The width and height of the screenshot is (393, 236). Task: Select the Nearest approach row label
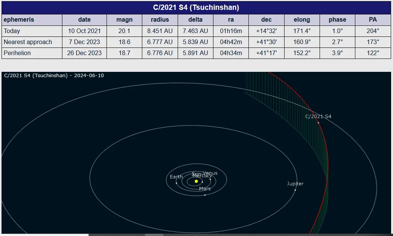[x=28, y=42]
